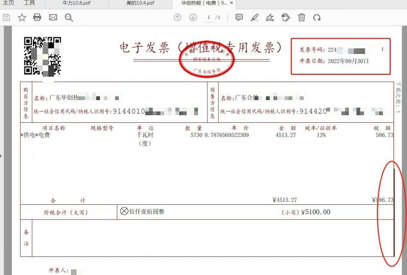Switch to the 牛力10.8.pdf tab
This screenshot has width=407, height=275.
click(x=76, y=3)
